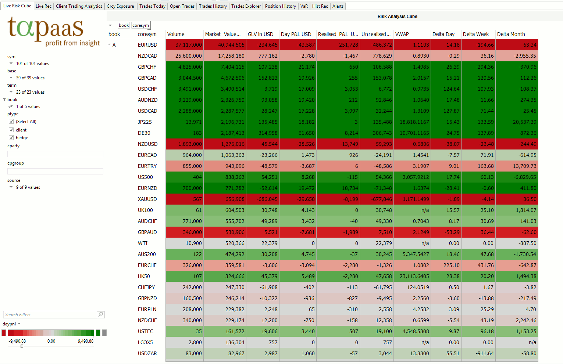Viewport: 563px width, 364px height.
Task: Sort by the Day P&L USD column header
Action: [x=296, y=34]
